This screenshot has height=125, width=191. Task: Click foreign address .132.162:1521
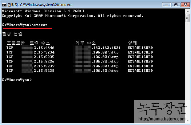click(98, 48)
